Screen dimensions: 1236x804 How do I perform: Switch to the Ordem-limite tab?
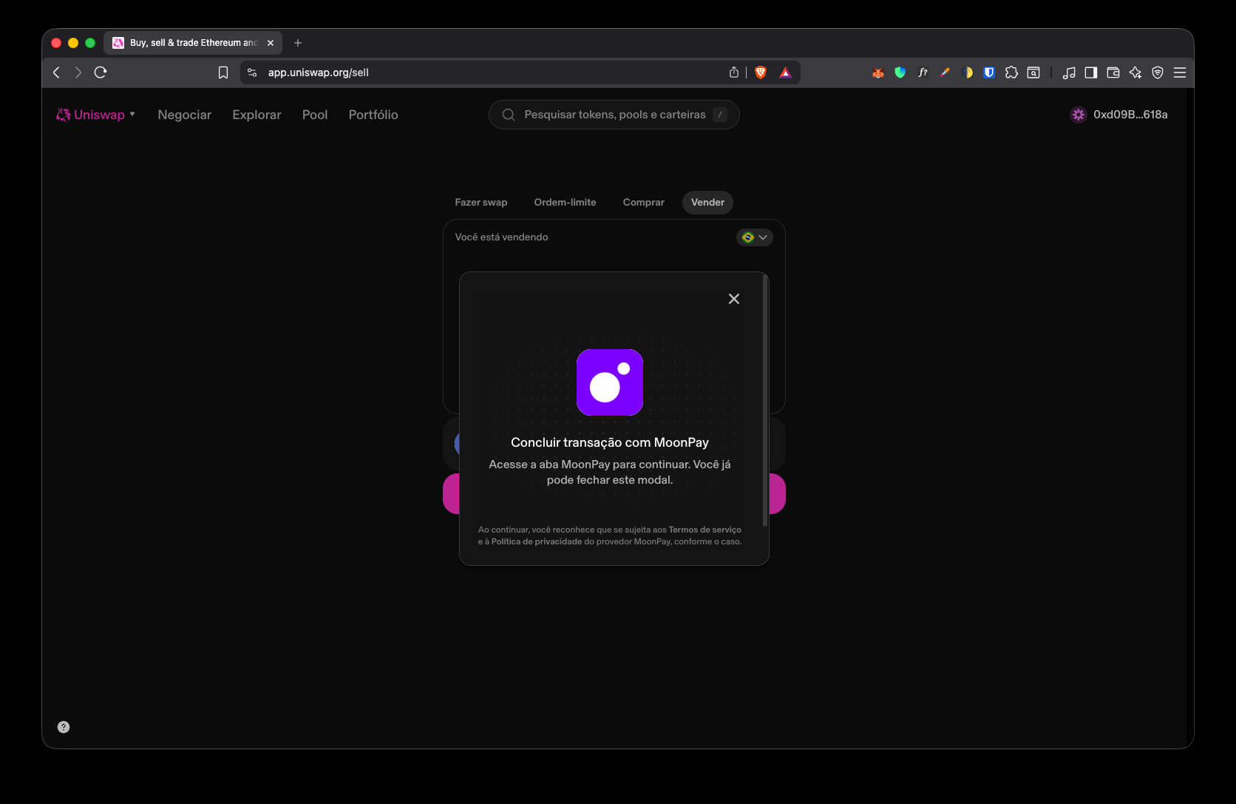click(565, 203)
